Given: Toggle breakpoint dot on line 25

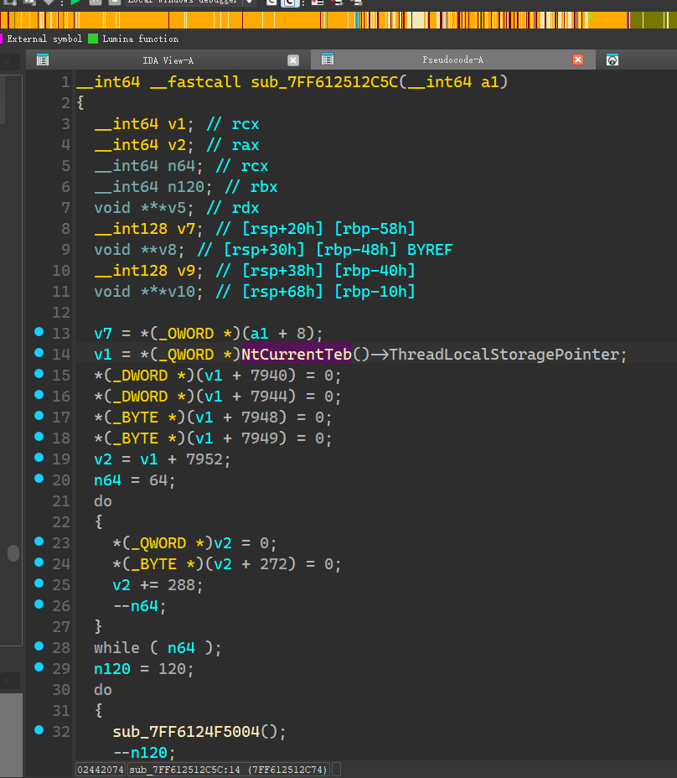Looking at the screenshot, I should 39,583.
